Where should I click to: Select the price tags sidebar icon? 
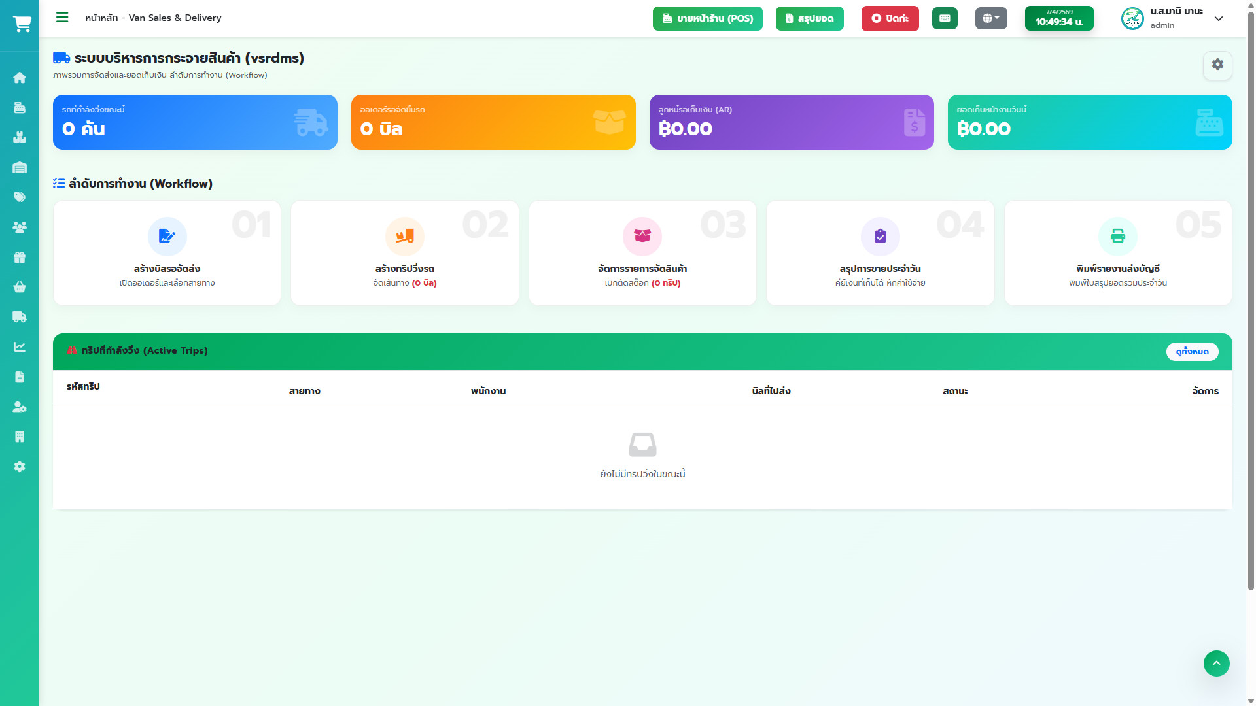20,197
